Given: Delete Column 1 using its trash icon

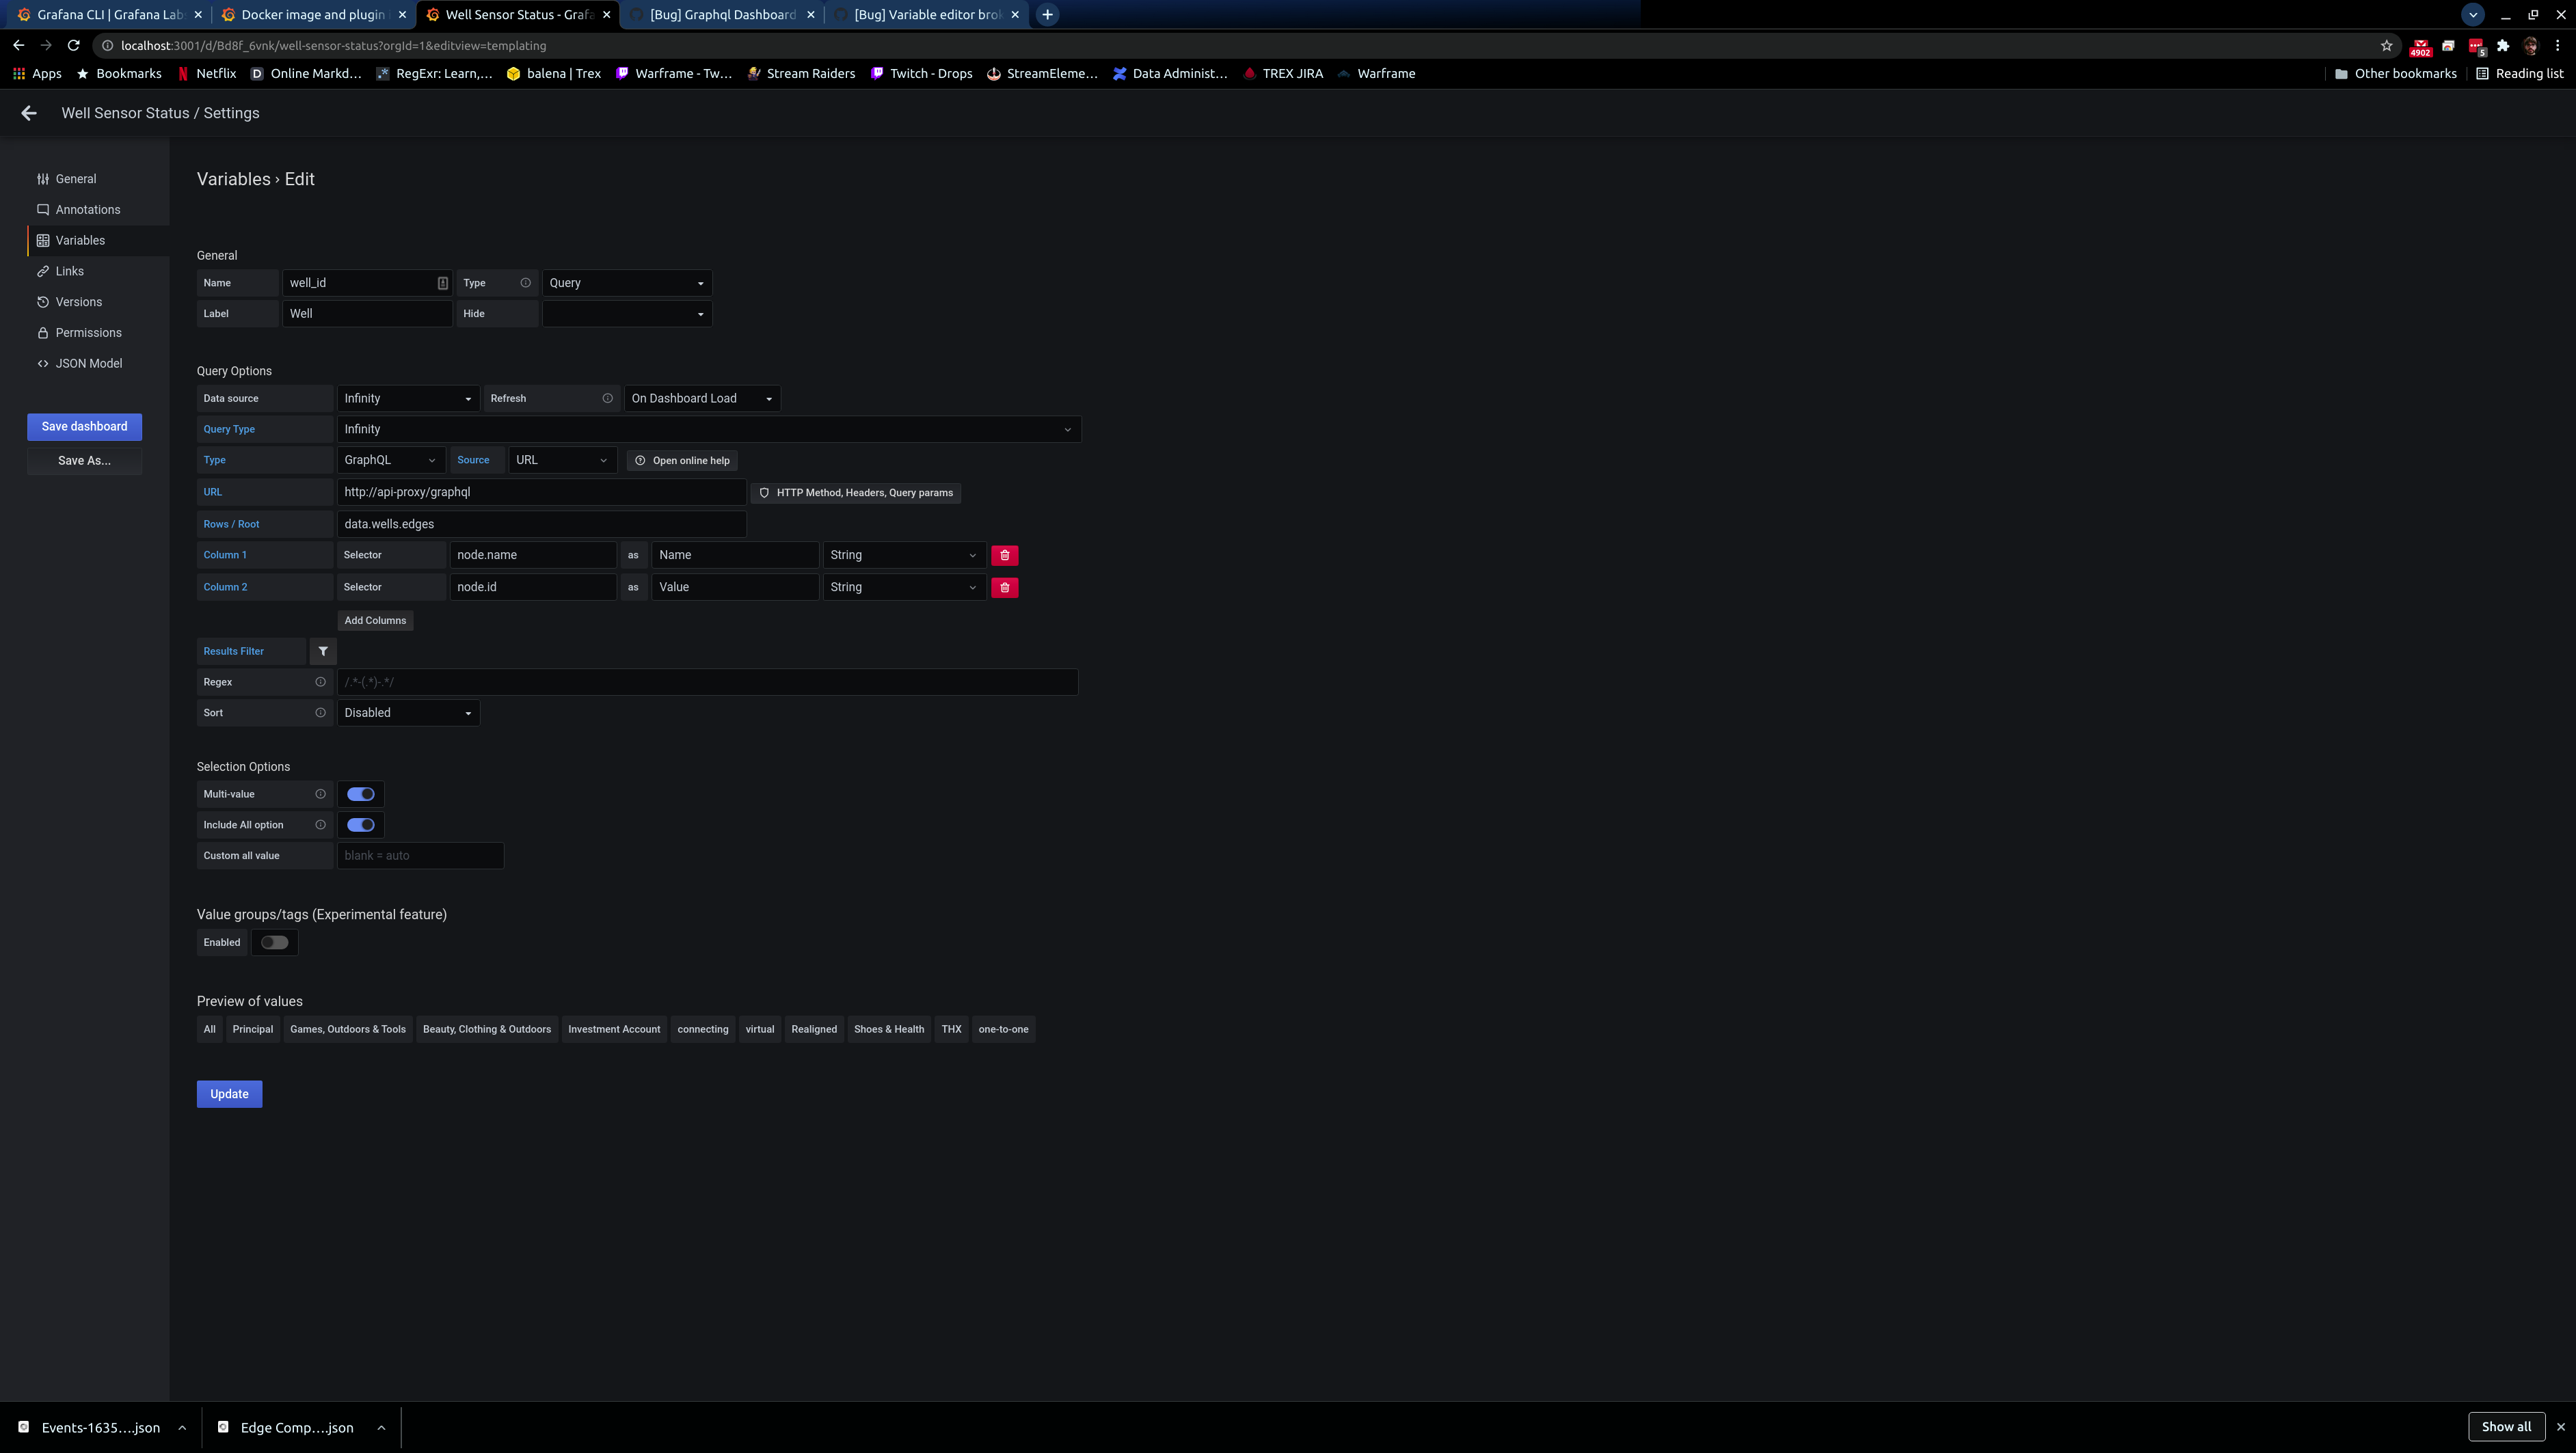Looking at the screenshot, I should point(1004,555).
